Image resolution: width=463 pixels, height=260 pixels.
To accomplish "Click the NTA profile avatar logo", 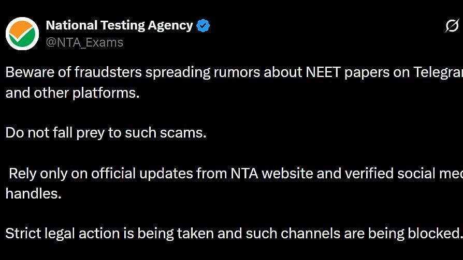I will click(x=22, y=33).
